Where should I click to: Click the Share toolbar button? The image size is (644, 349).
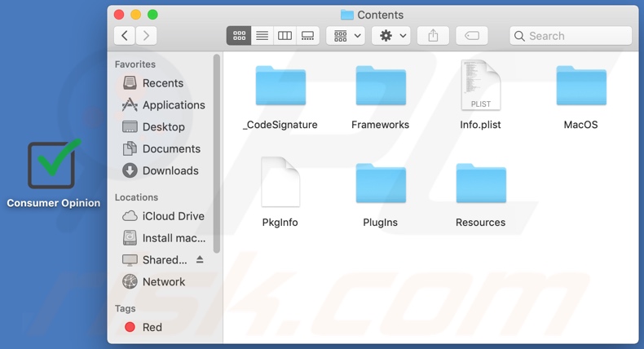click(x=433, y=36)
